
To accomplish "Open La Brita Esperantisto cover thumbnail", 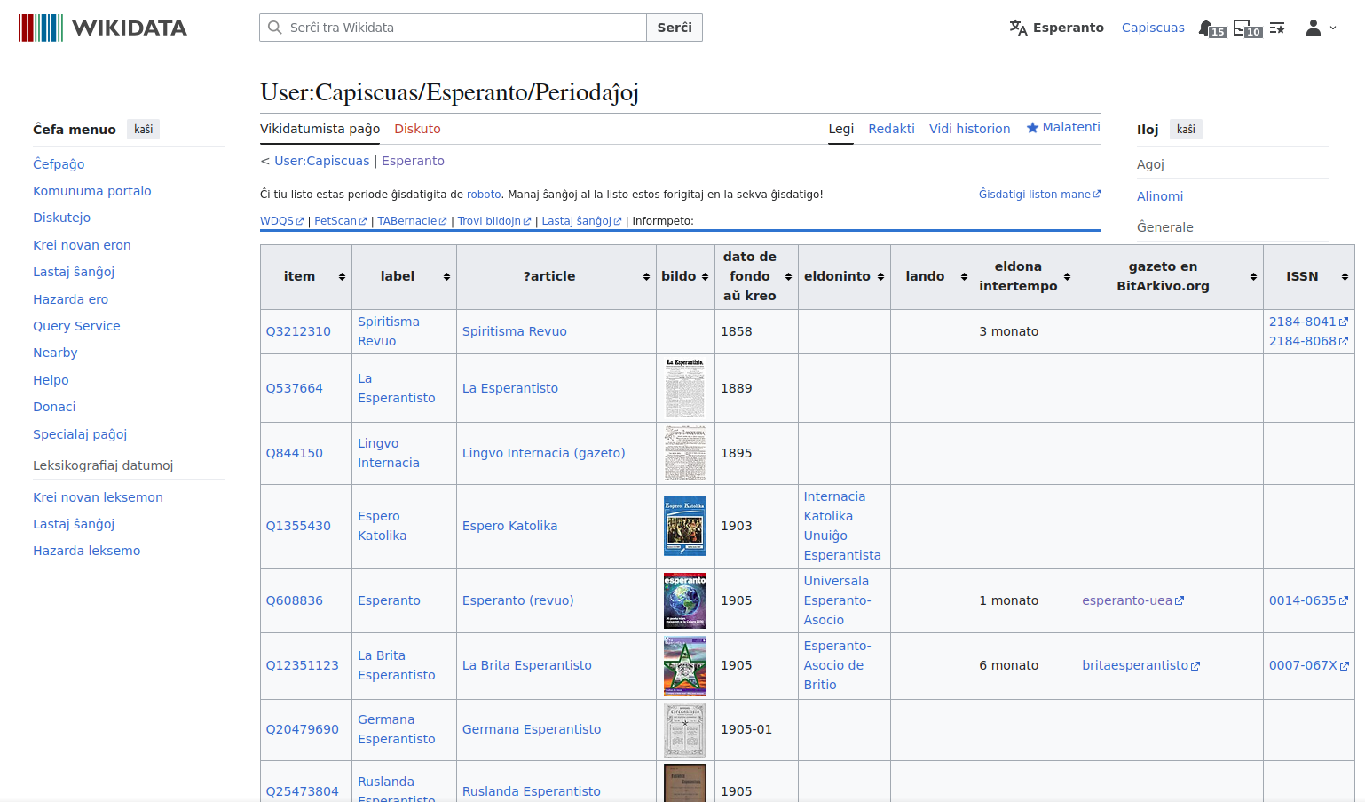I will (685, 665).
